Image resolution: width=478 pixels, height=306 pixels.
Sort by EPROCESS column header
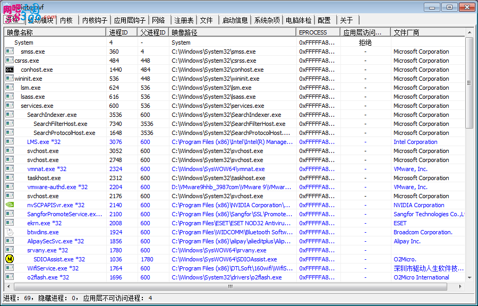[x=318, y=32]
